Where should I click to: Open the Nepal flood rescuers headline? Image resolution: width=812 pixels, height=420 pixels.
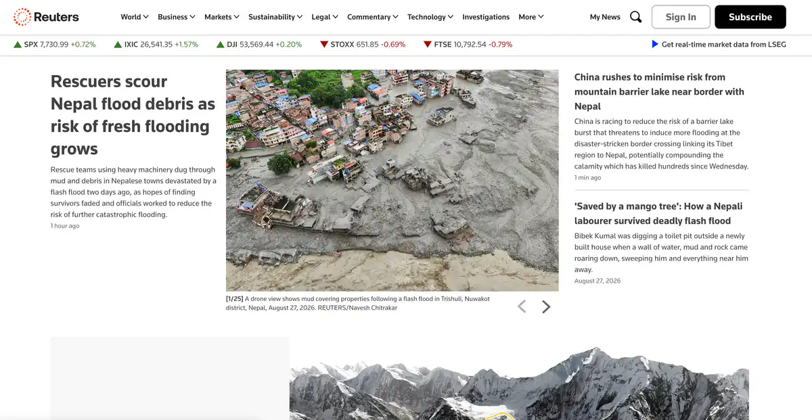point(133,115)
